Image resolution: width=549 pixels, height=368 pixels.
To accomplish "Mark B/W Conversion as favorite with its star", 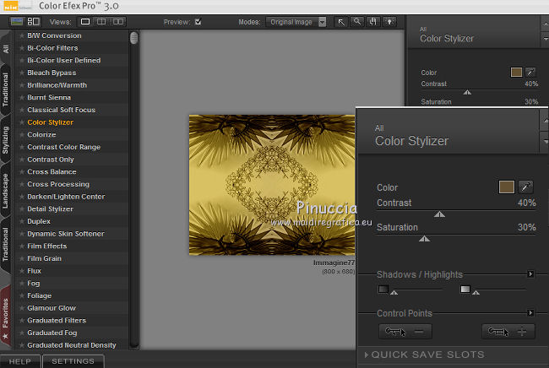I will coord(22,35).
